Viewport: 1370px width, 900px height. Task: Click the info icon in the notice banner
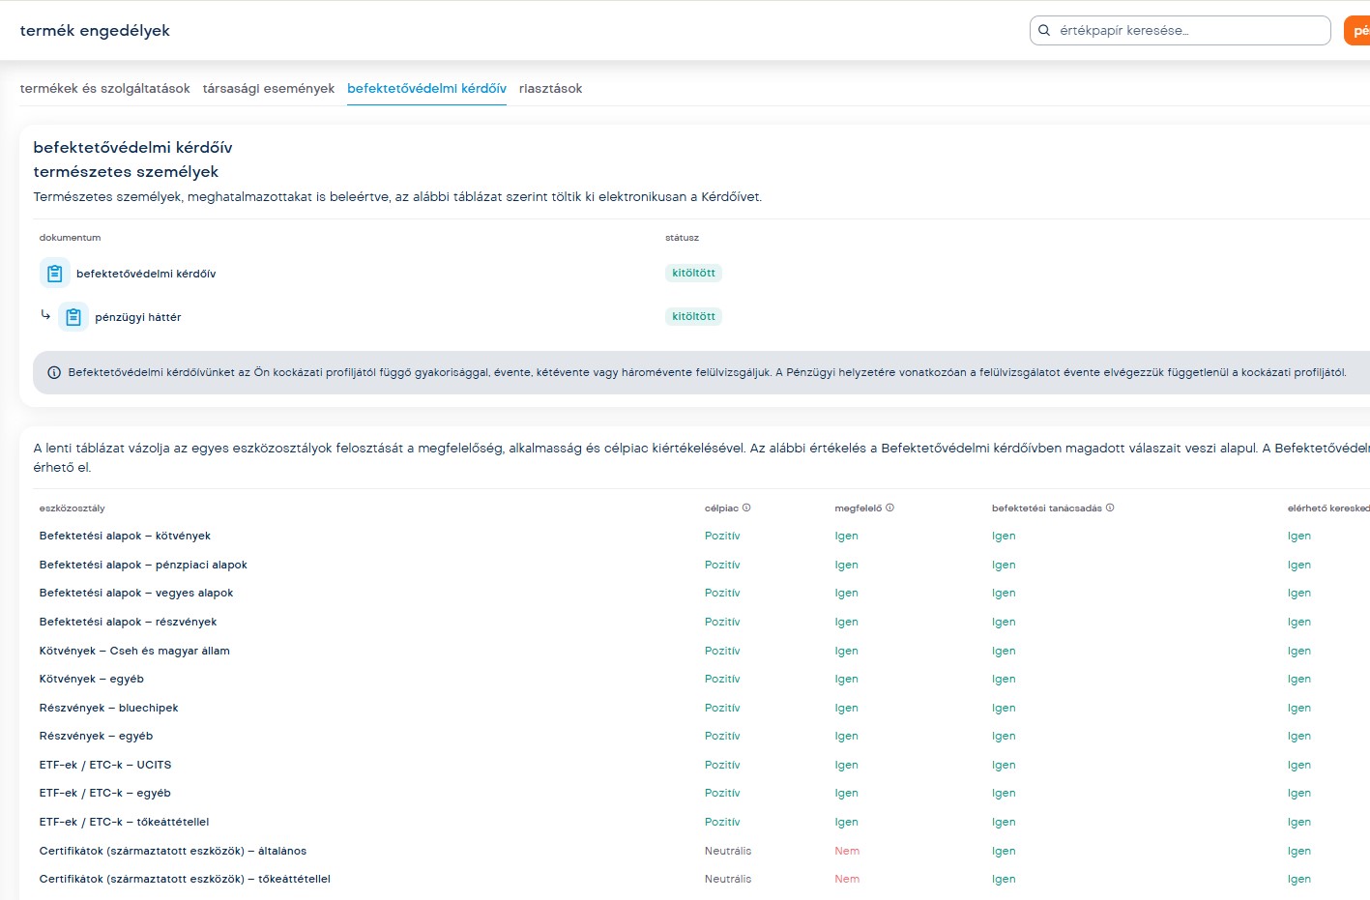pyautogui.click(x=54, y=373)
